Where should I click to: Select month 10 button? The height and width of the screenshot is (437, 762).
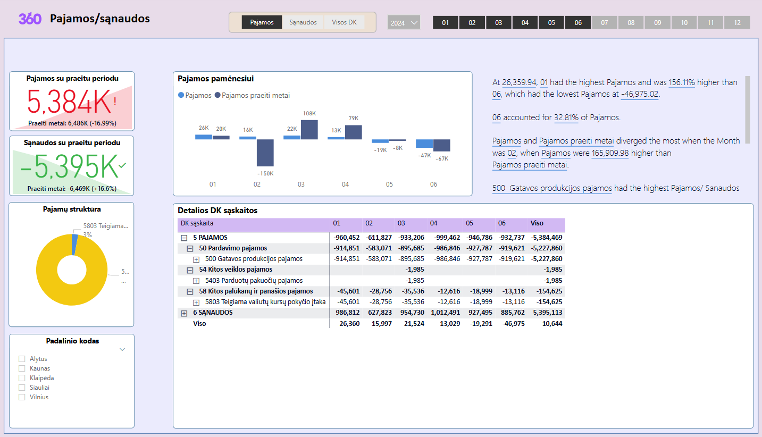(684, 22)
